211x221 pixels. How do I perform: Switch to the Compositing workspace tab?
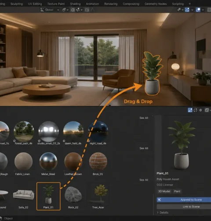(131, 4)
